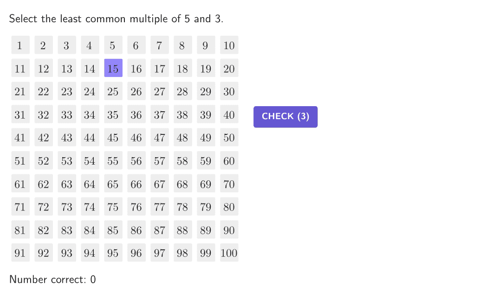Choose the number 100 tile
Viewport: 479px width, 299px height.
click(x=229, y=253)
